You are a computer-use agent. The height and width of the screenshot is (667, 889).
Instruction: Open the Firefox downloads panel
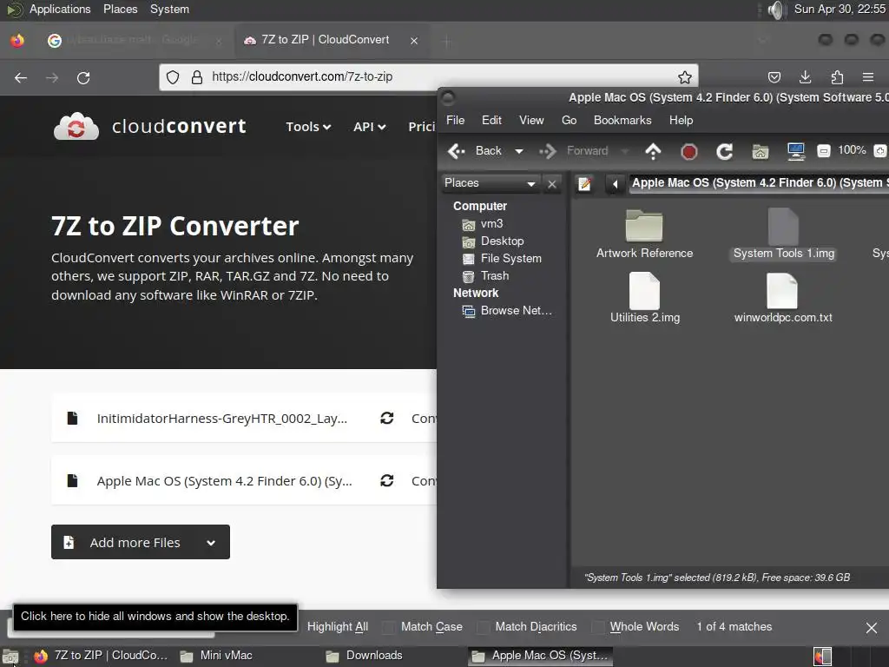pyautogui.click(x=805, y=77)
